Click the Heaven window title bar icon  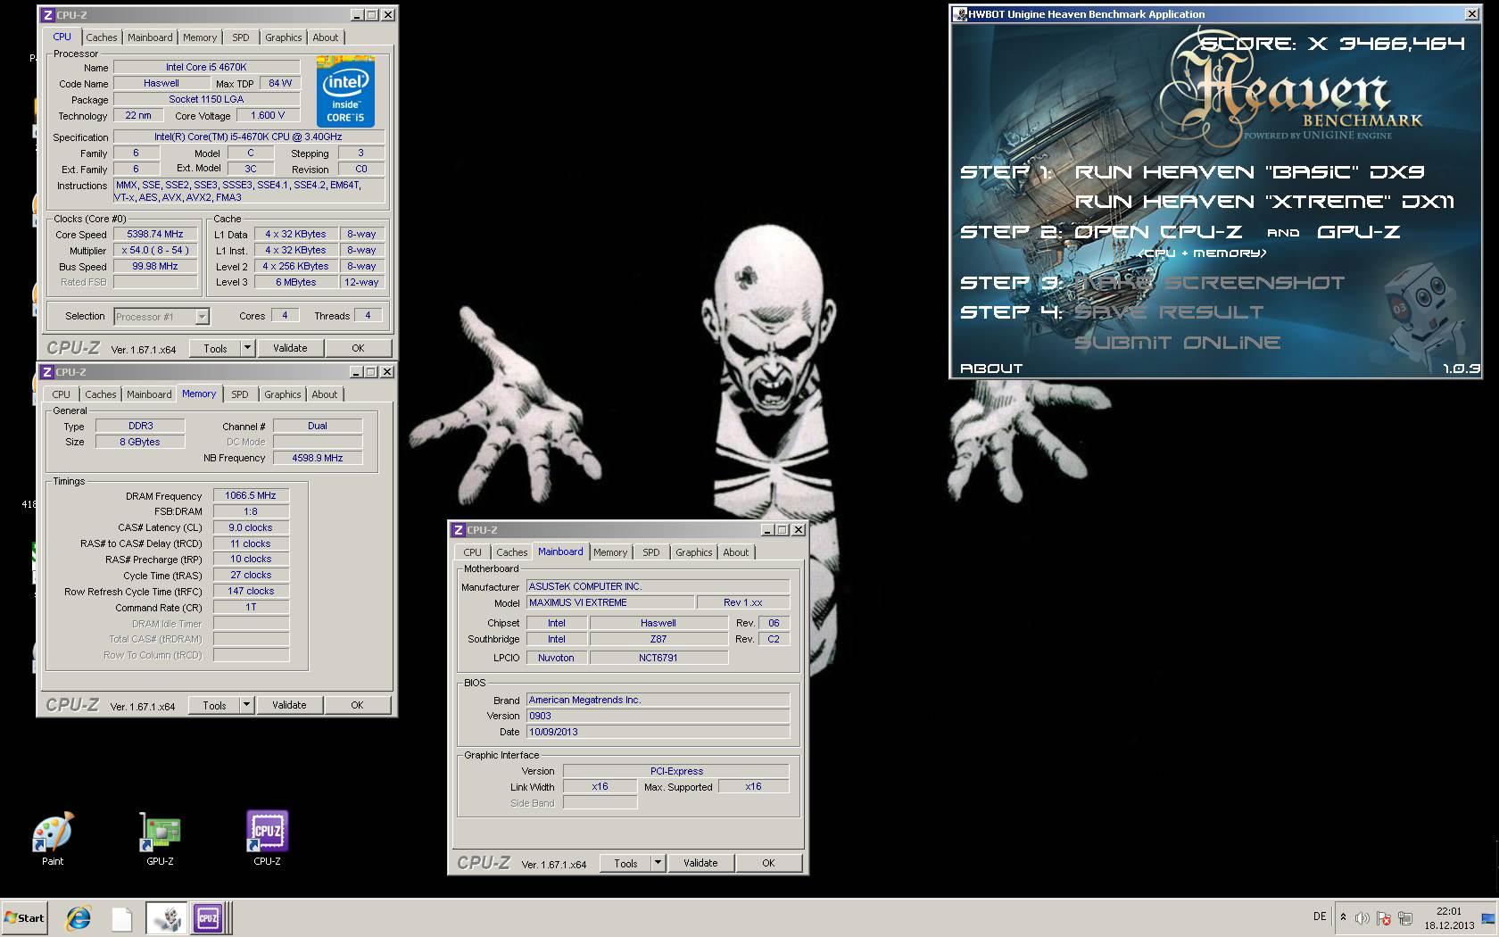pyautogui.click(x=960, y=14)
